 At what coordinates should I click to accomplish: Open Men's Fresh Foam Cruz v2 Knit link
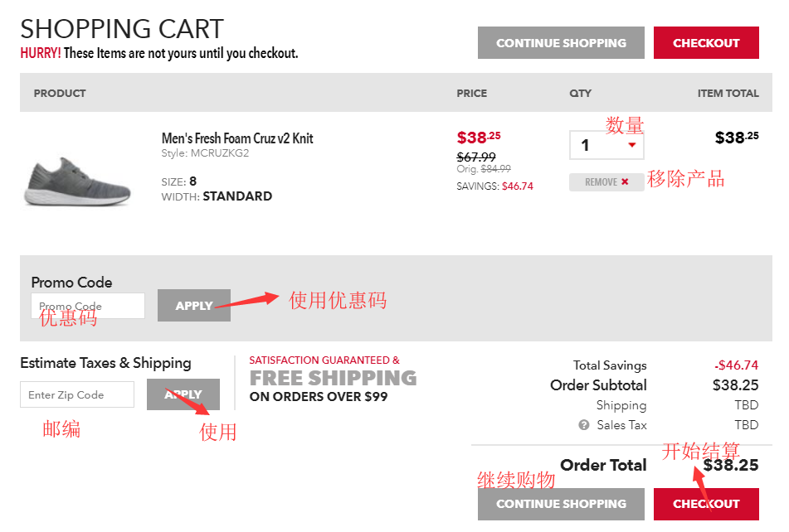(237, 138)
